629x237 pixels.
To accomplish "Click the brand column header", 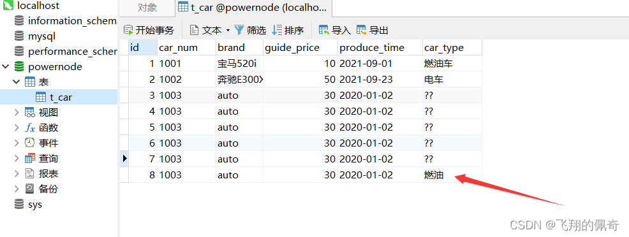I will point(239,48).
